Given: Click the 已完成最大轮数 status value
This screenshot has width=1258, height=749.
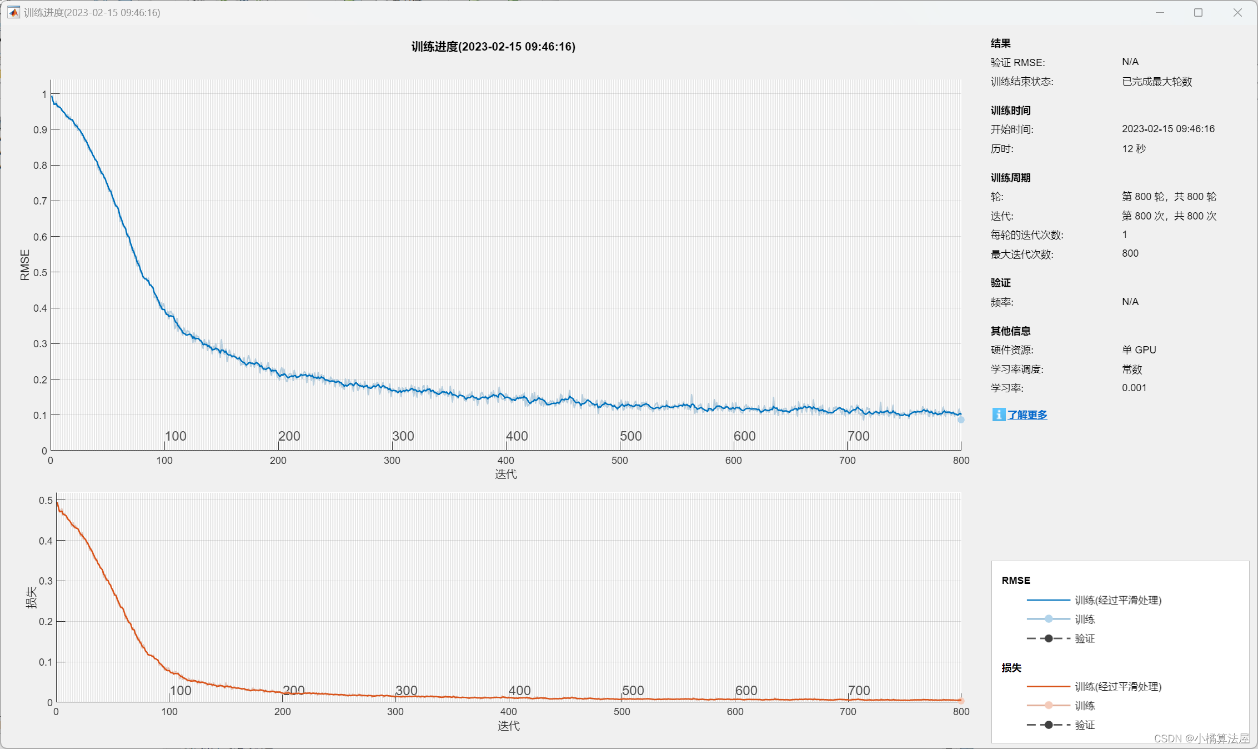Looking at the screenshot, I should [x=1157, y=82].
